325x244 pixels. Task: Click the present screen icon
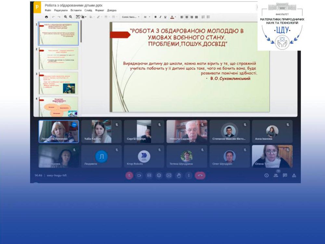click(169, 175)
